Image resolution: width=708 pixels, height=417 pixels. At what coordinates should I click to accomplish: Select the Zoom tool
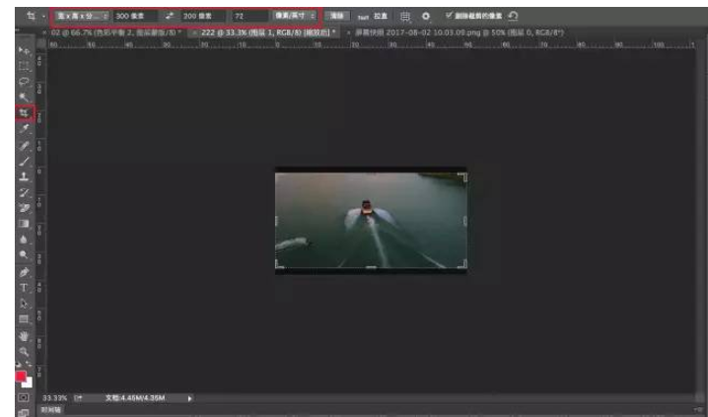(24, 351)
